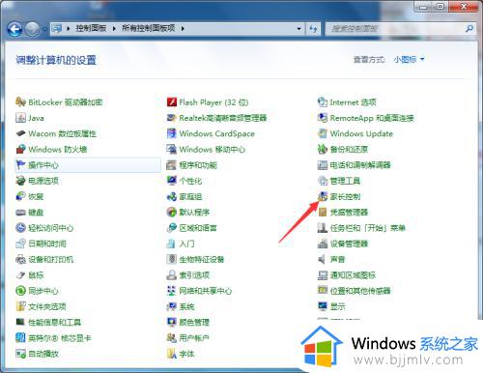
Task: Click the search magnifier icon
Action: [469, 29]
